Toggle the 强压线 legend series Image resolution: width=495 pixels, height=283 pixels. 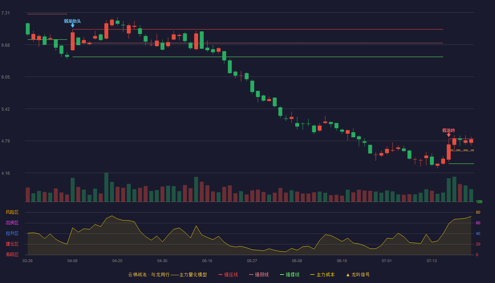(228, 275)
